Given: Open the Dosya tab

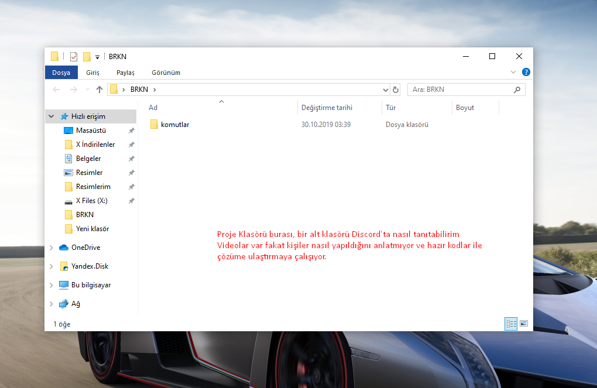Looking at the screenshot, I should pos(61,73).
